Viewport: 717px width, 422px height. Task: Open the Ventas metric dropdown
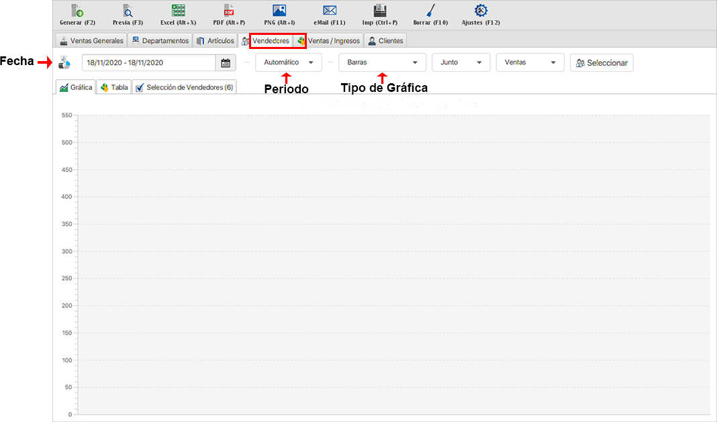tap(529, 62)
